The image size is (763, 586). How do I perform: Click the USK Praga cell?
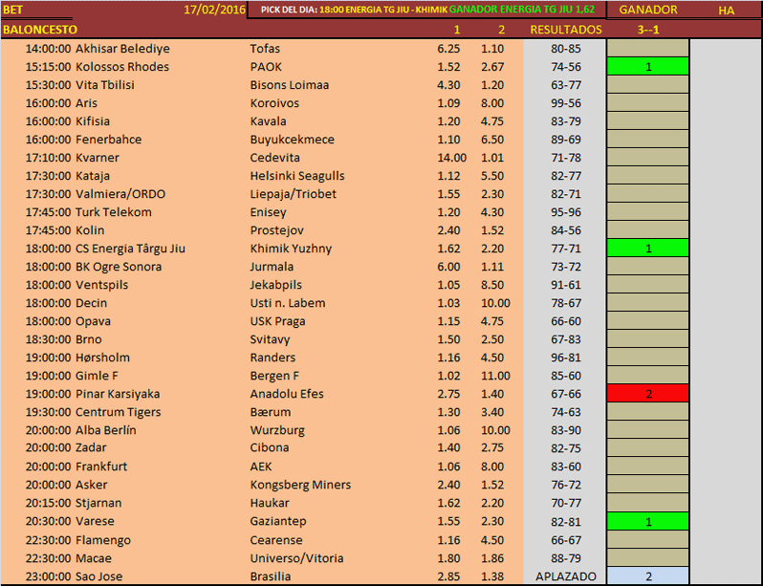277,321
